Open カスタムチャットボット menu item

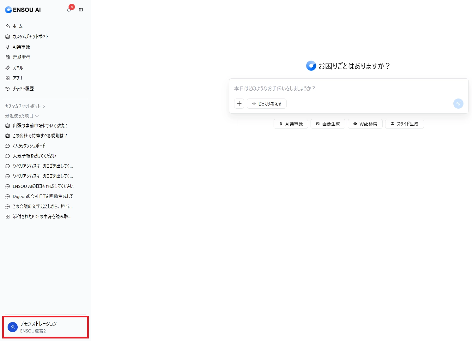[x=45, y=37]
